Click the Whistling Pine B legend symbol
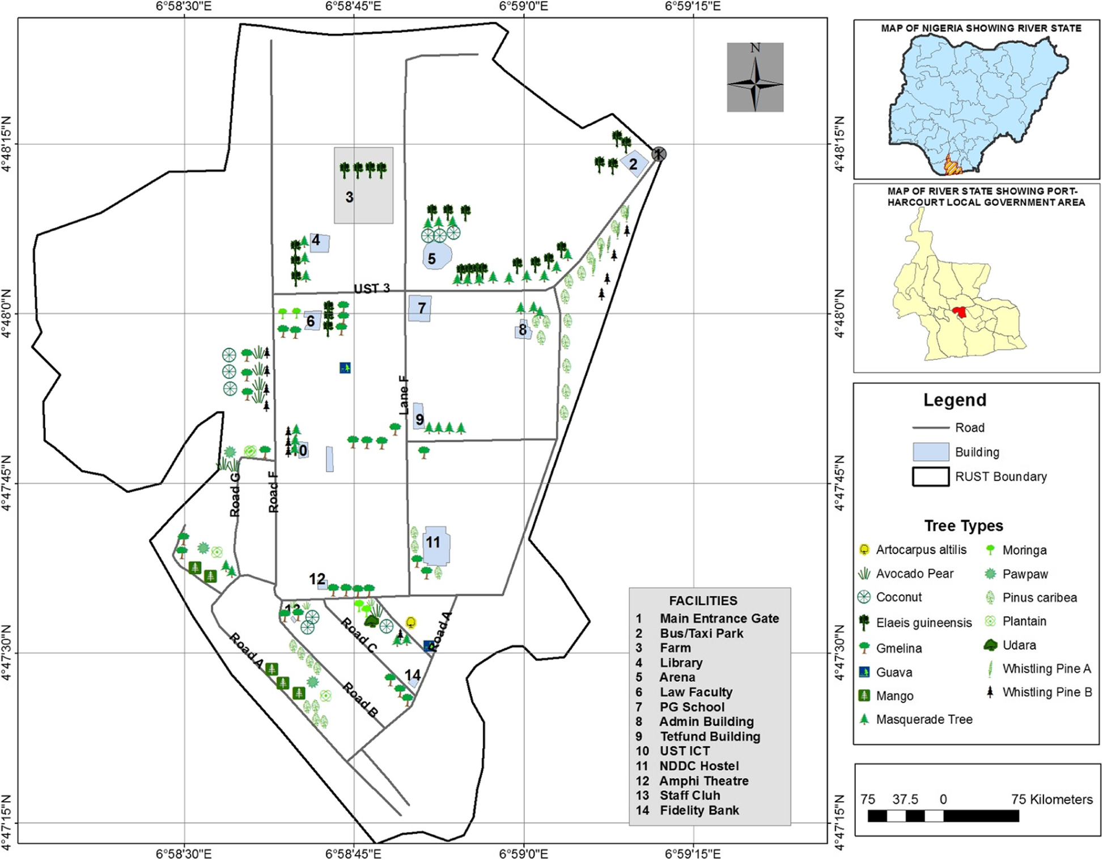The width and height of the screenshot is (1103, 860). click(x=990, y=692)
